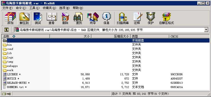Click the 删除 (Delete) toolbar icon

65,18
